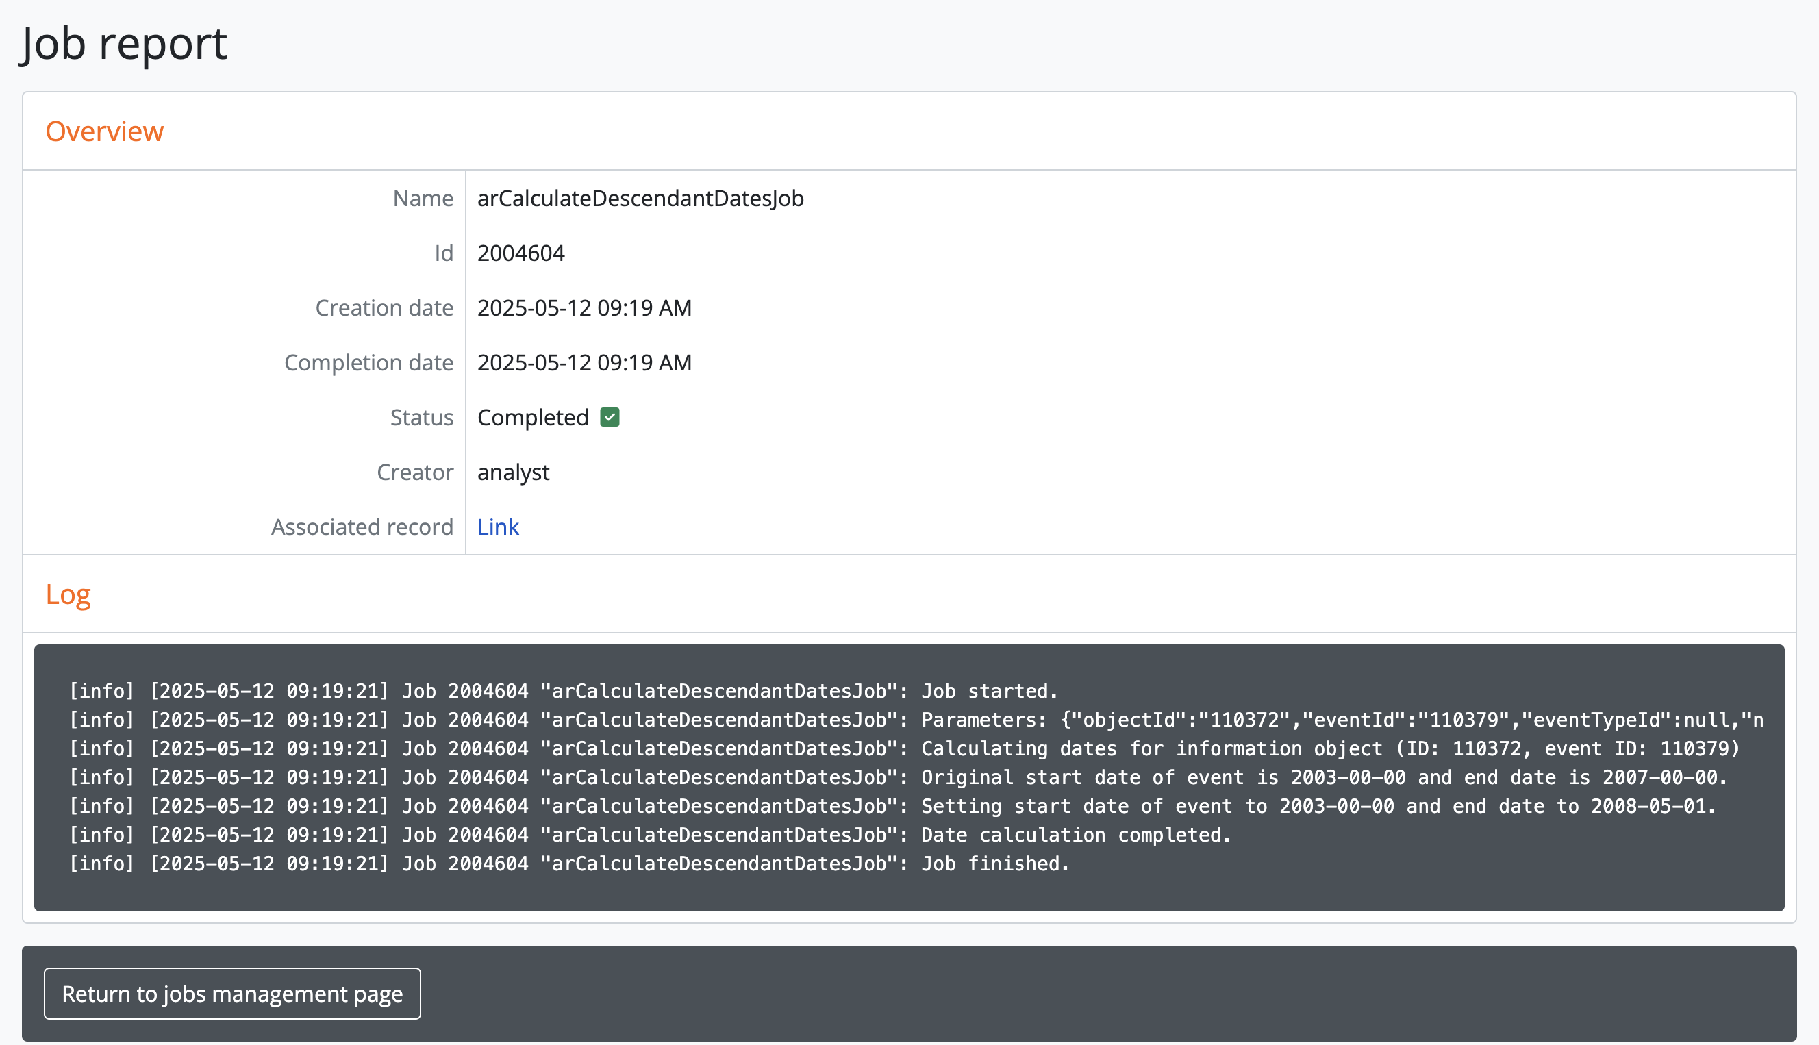
Task: Click the Overview section heading
Action: pyautogui.click(x=105, y=131)
